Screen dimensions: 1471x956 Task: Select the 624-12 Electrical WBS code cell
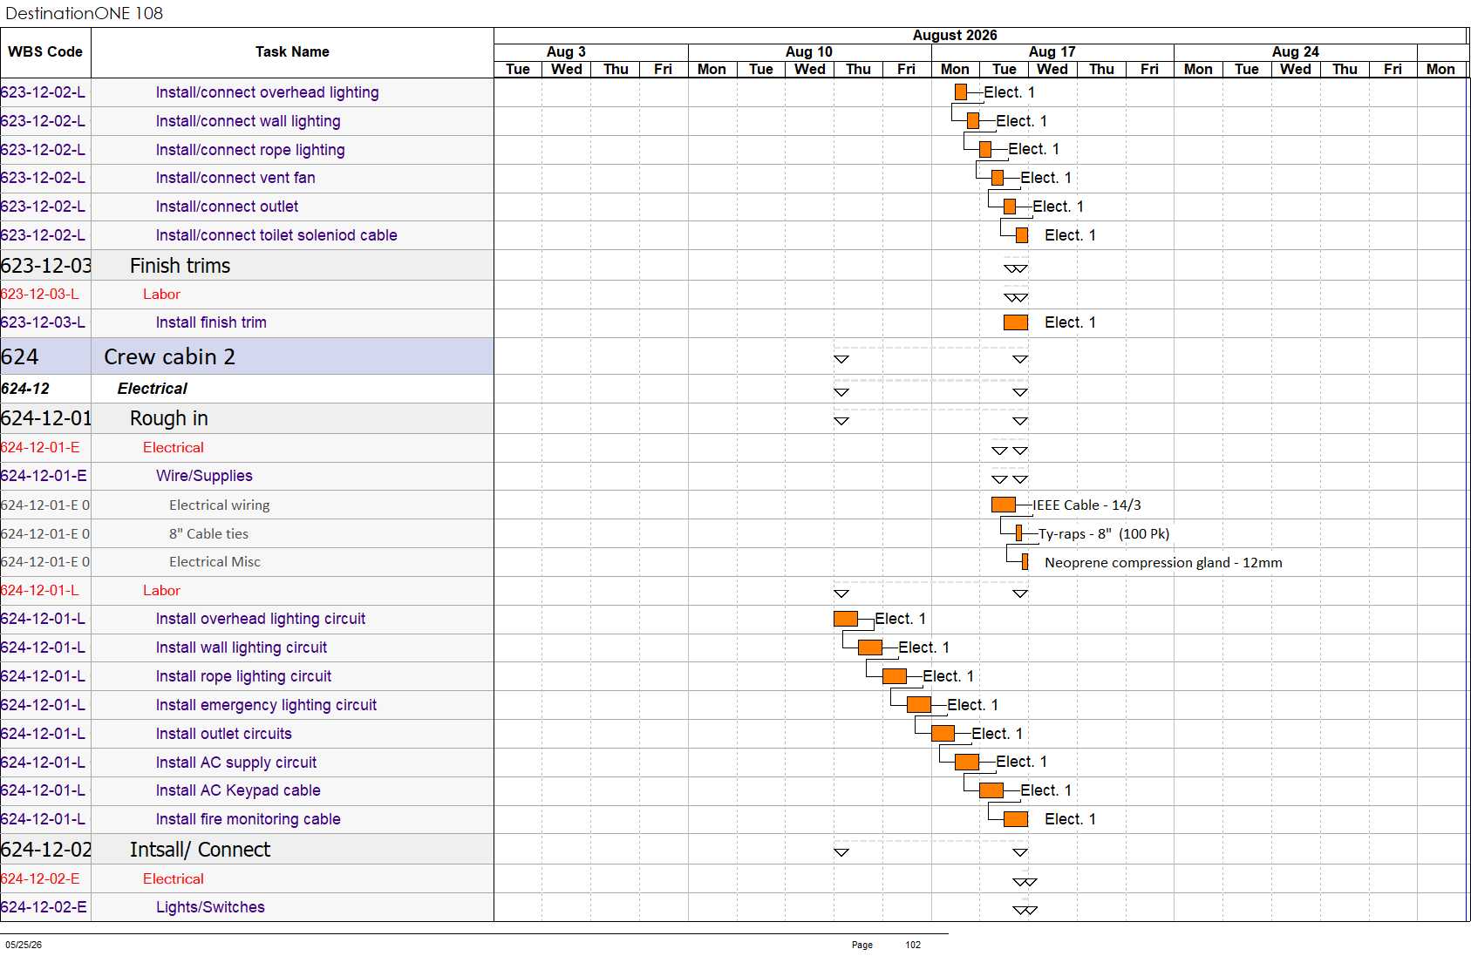pyautogui.click(x=45, y=389)
